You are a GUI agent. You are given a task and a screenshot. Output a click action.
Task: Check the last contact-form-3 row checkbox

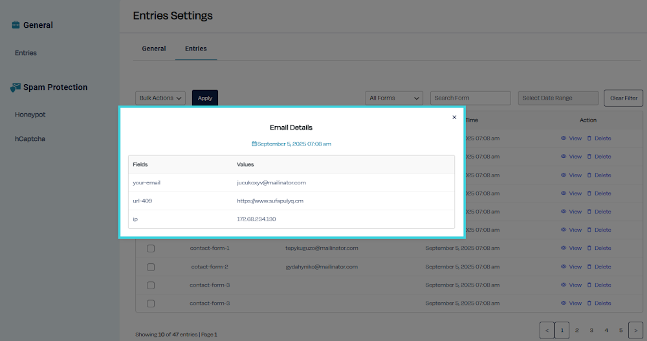click(x=151, y=303)
